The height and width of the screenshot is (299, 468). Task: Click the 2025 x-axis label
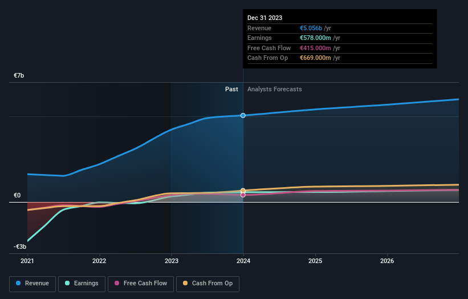pos(315,261)
